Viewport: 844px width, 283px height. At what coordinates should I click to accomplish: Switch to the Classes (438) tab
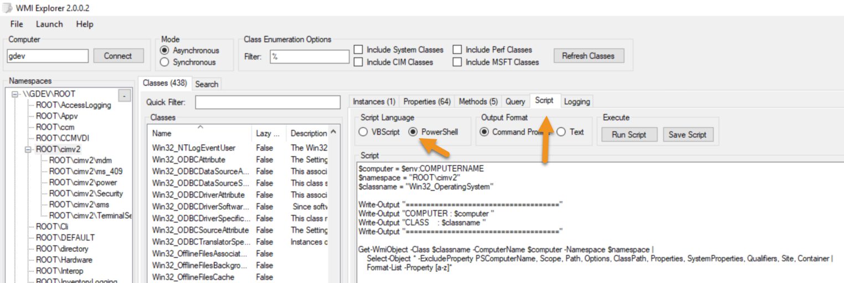pos(165,83)
